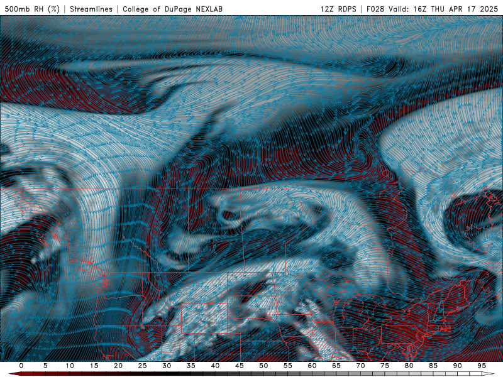Click the colorbar tick label '75'

pos(385,366)
